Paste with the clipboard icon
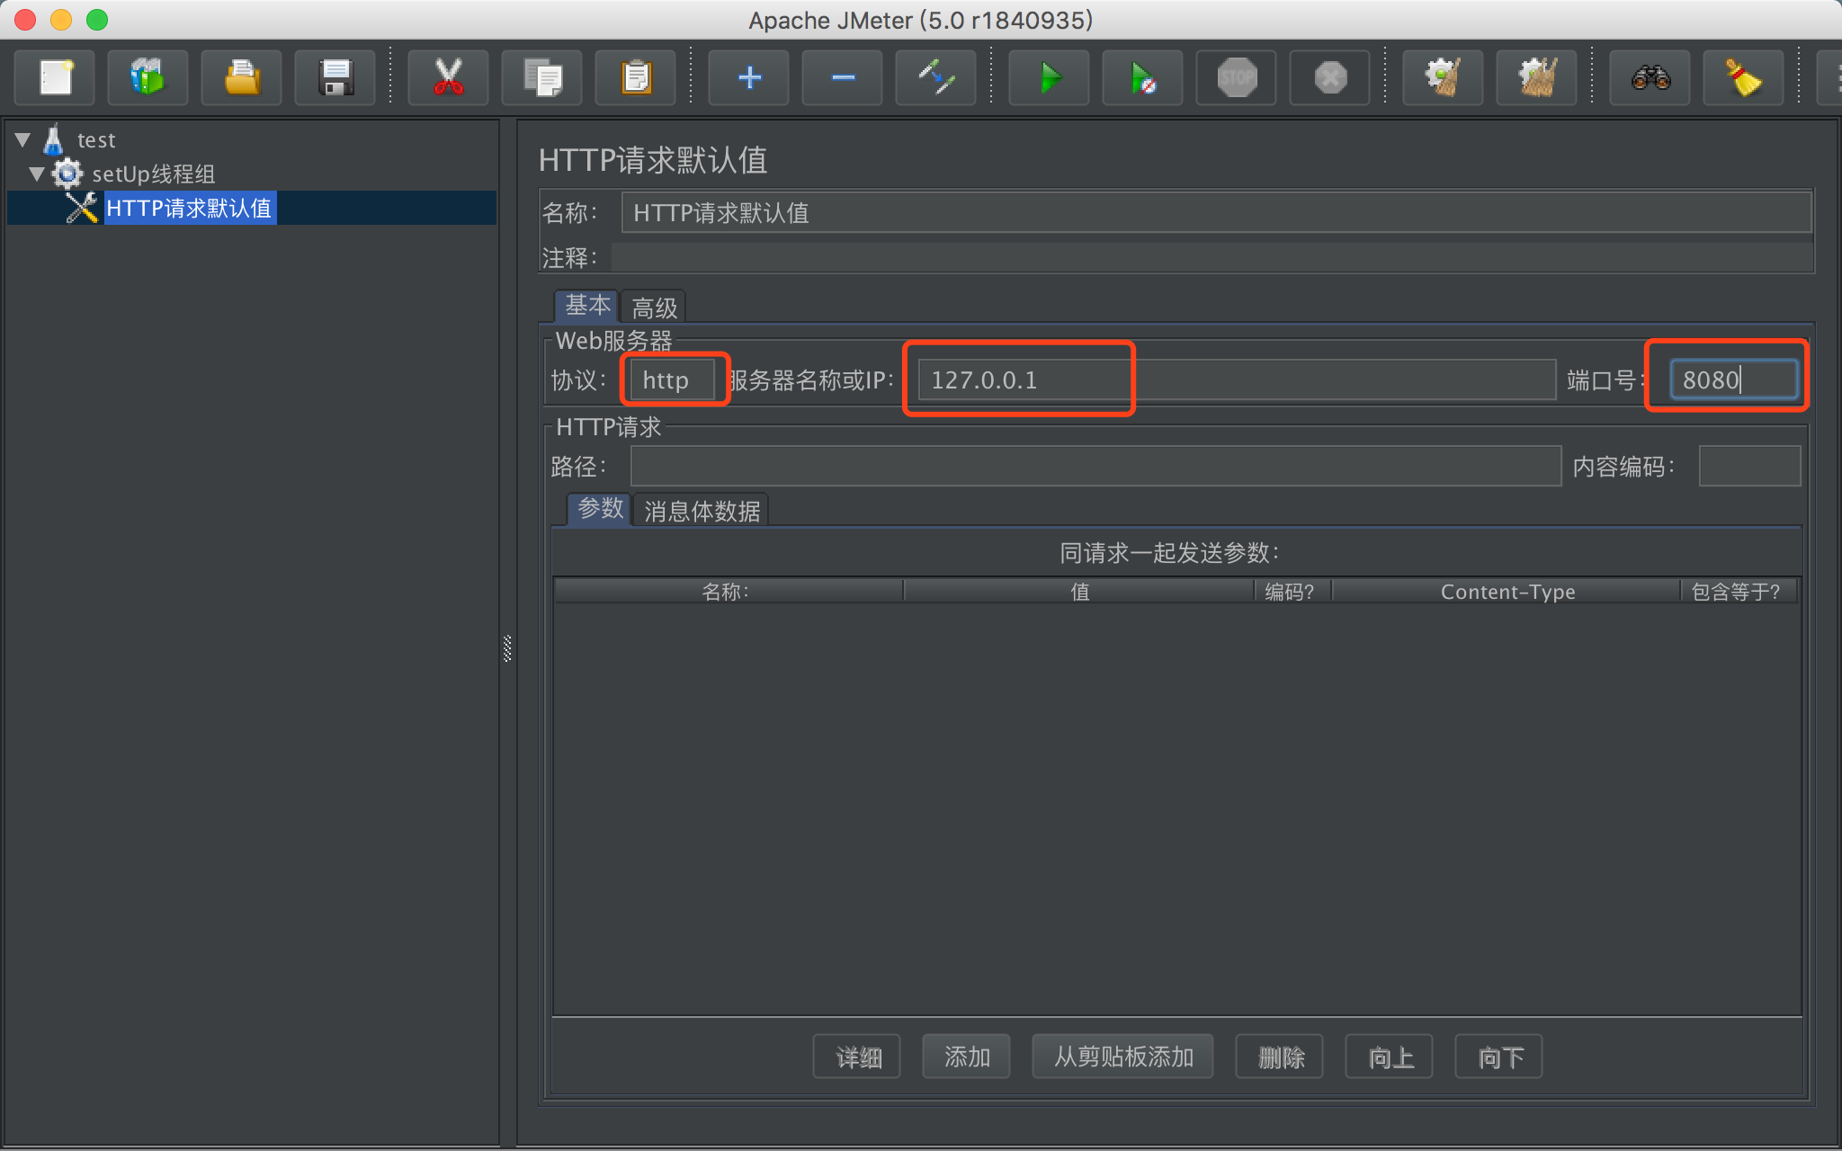 click(636, 77)
